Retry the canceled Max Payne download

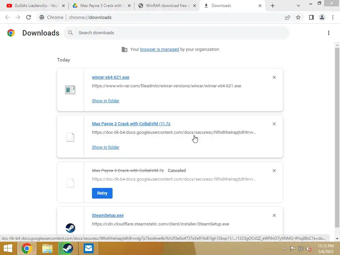102,193
